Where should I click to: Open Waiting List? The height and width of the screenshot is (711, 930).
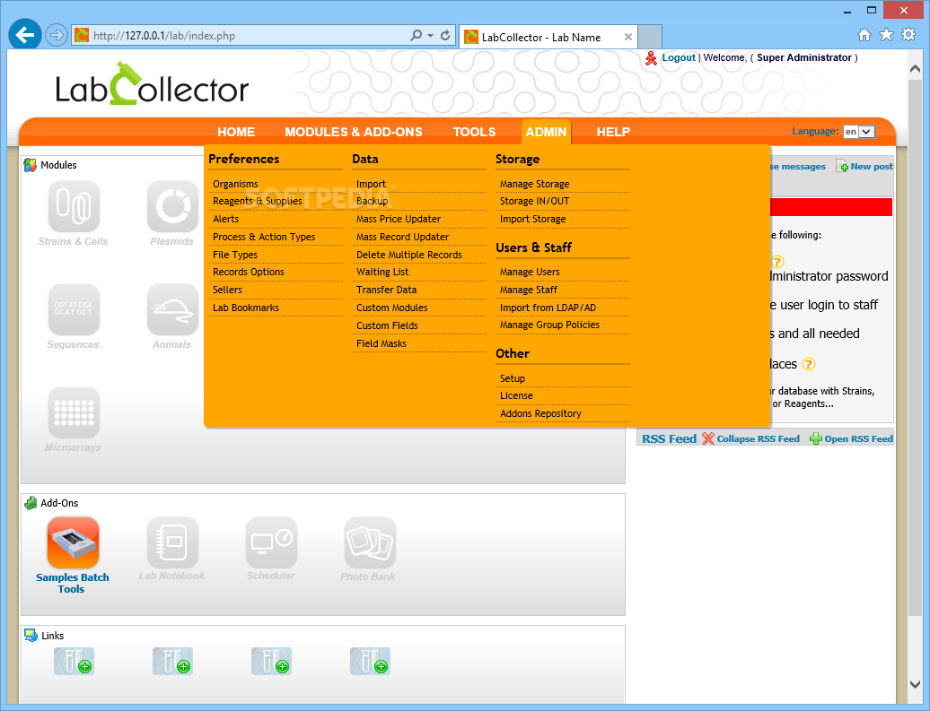(x=382, y=272)
